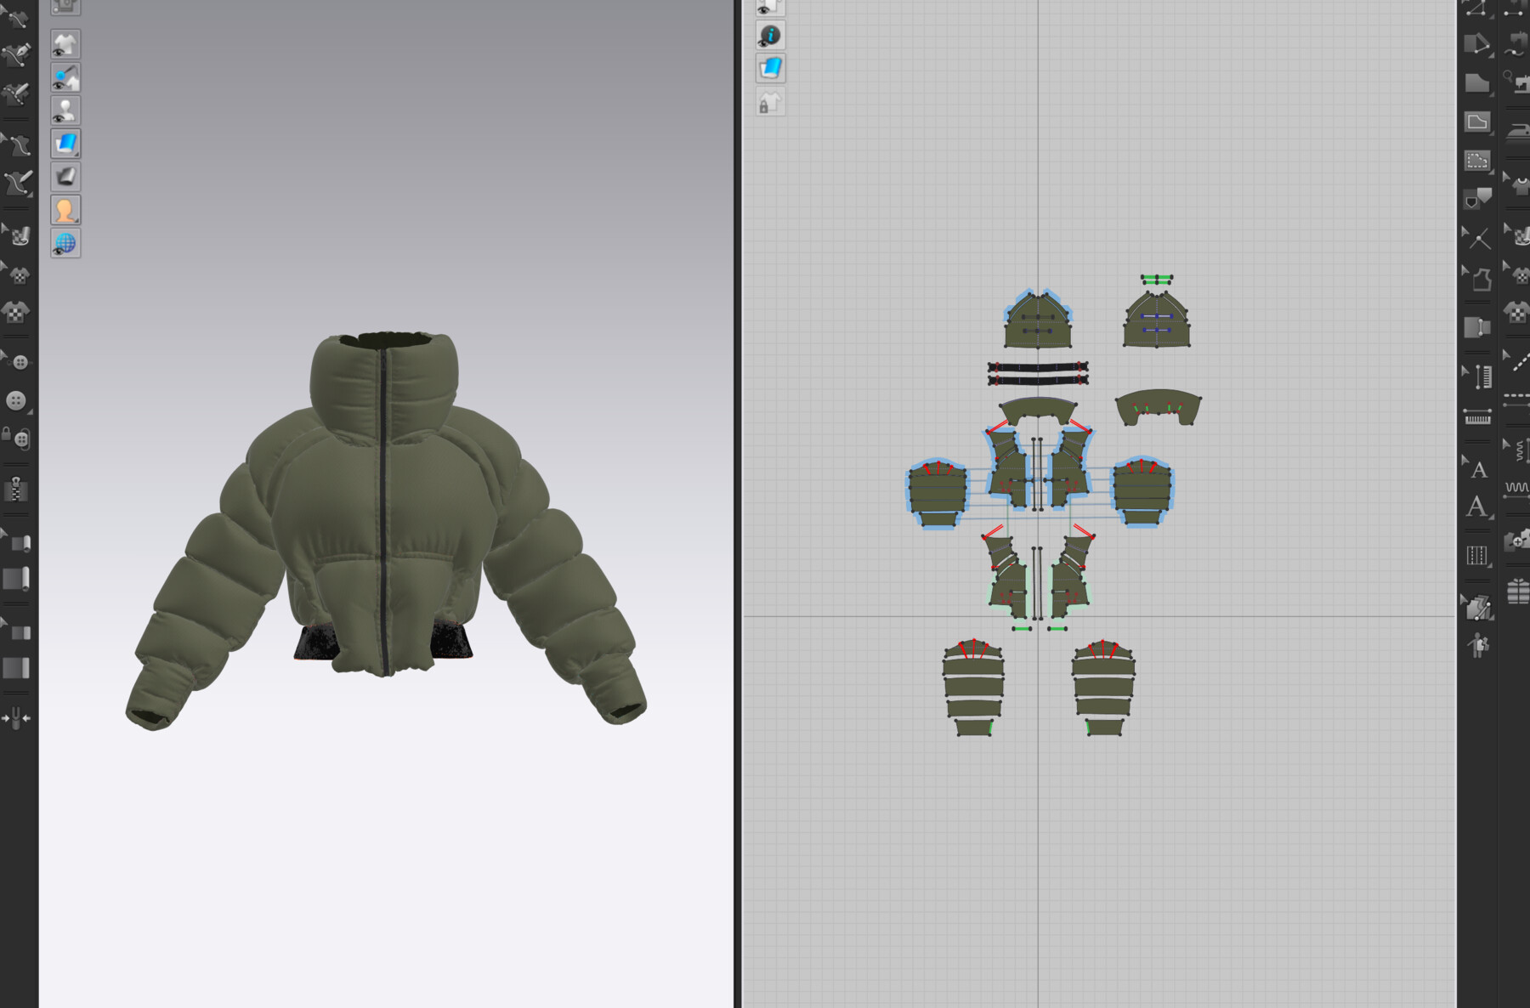Open the orange avatar head render options
Screen dimensions: 1530x1008
click(65, 210)
